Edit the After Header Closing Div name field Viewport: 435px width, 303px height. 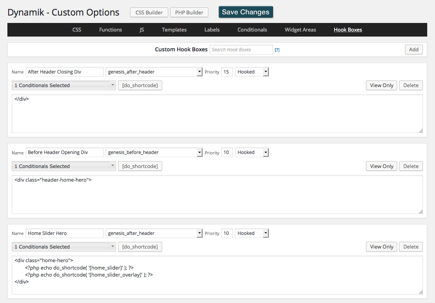coord(64,72)
